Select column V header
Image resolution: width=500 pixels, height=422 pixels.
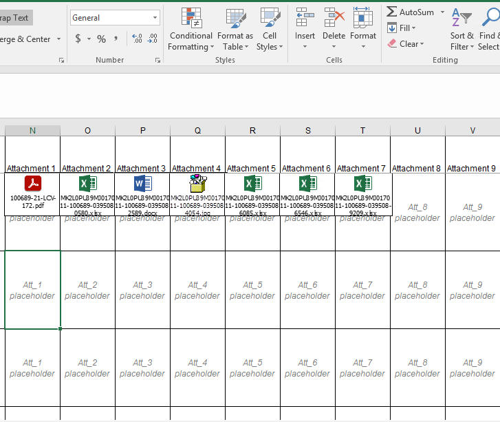tap(472, 131)
